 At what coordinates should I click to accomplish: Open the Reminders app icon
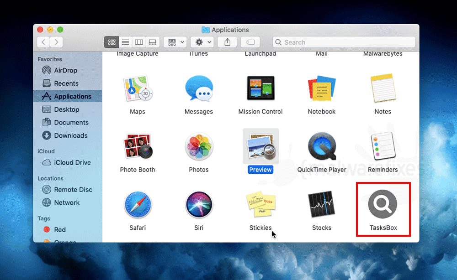coord(383,146)
